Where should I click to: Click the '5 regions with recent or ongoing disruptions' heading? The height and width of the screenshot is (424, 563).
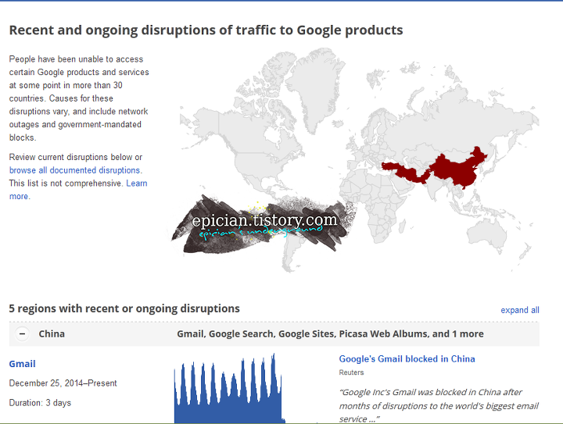(124, 308)
